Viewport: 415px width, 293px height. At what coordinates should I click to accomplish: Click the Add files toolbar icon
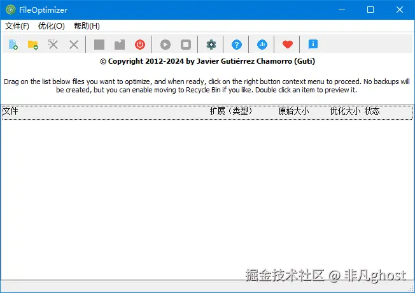pyautogui.click(x=13, y=45)
